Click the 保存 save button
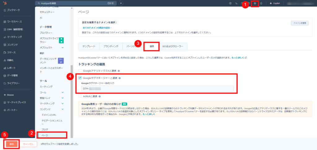Image resolution: width=317 pixels, height=150 pixels. pos(11,144)
